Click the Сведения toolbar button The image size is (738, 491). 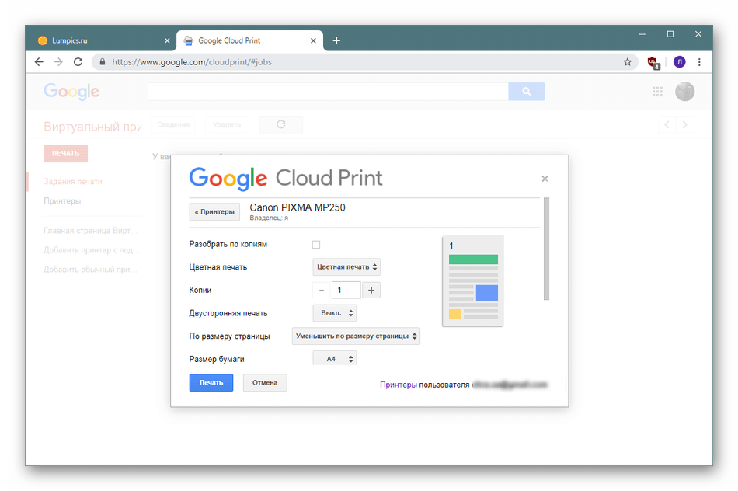pyautogui.click(x=173, y=124)
